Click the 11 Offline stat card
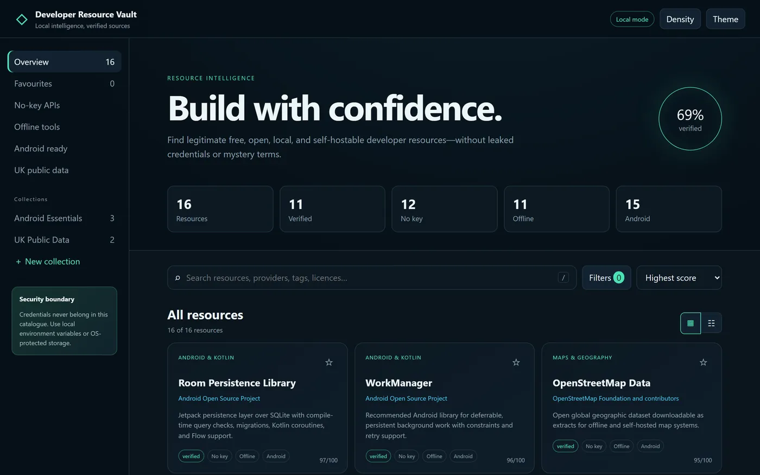The image size is (760, 475). pos(556,209)
